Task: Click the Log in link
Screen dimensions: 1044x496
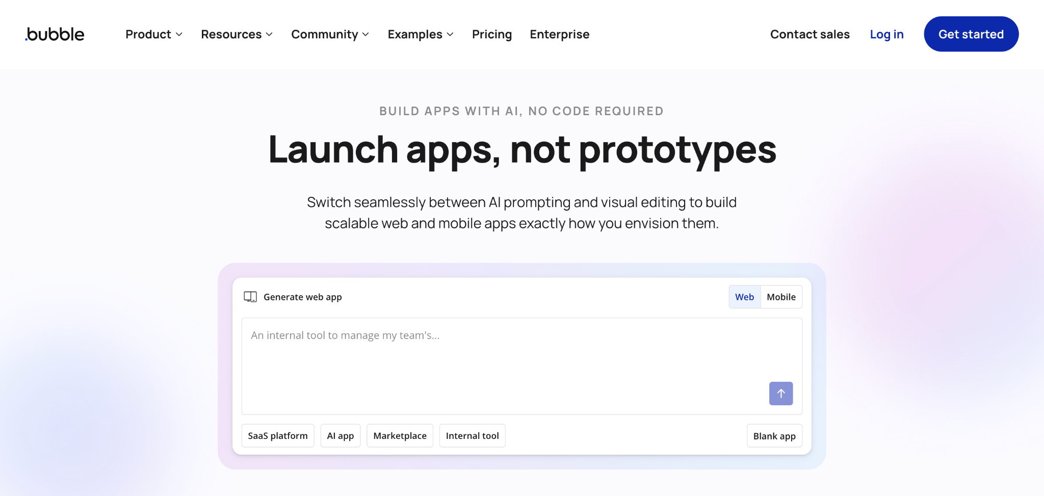Action: tap(887, 34)
